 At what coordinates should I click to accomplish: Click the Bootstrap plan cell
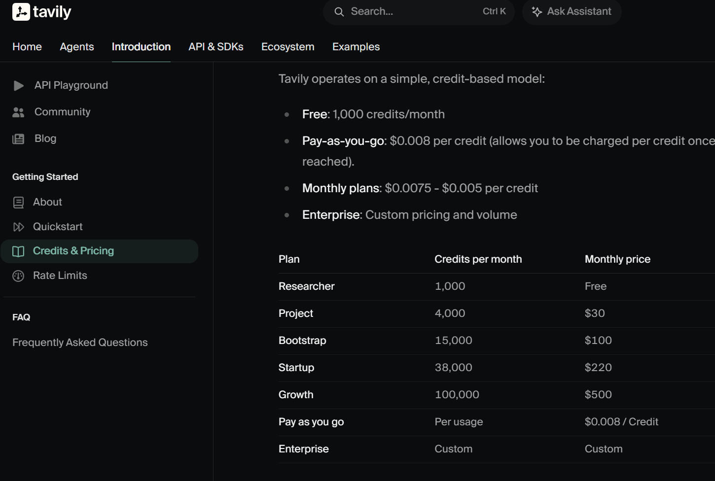point(302,341)
